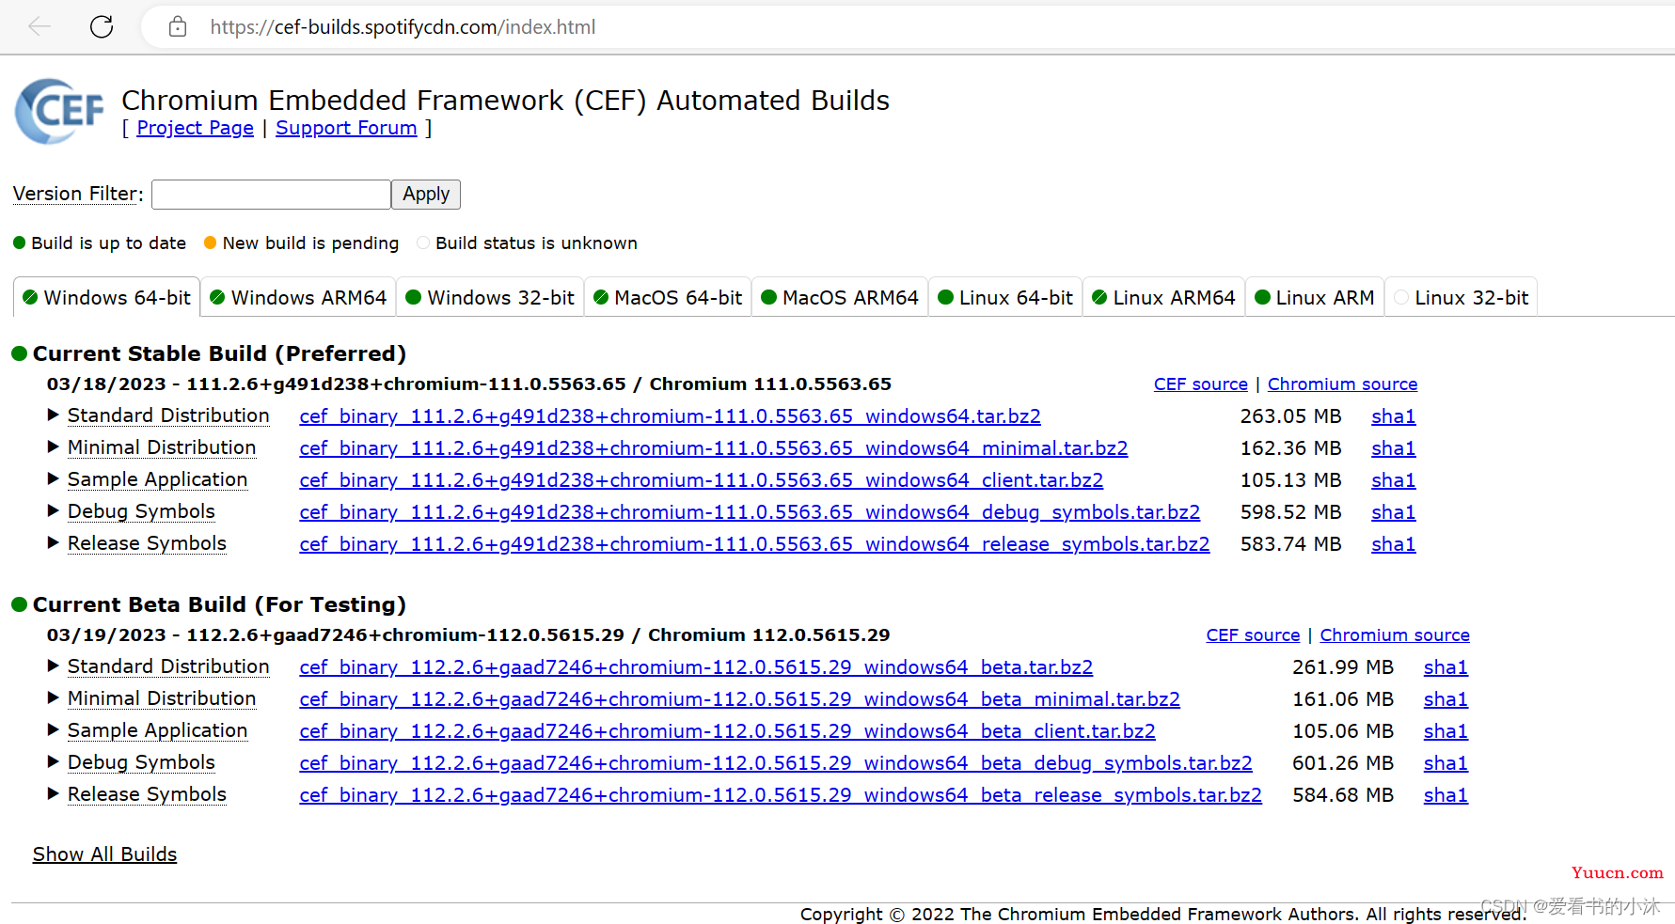Open sha1 for stable 583.74 MB file
The height and width of the screenshot is (924, 1675).
click(x=1393, y=544)
